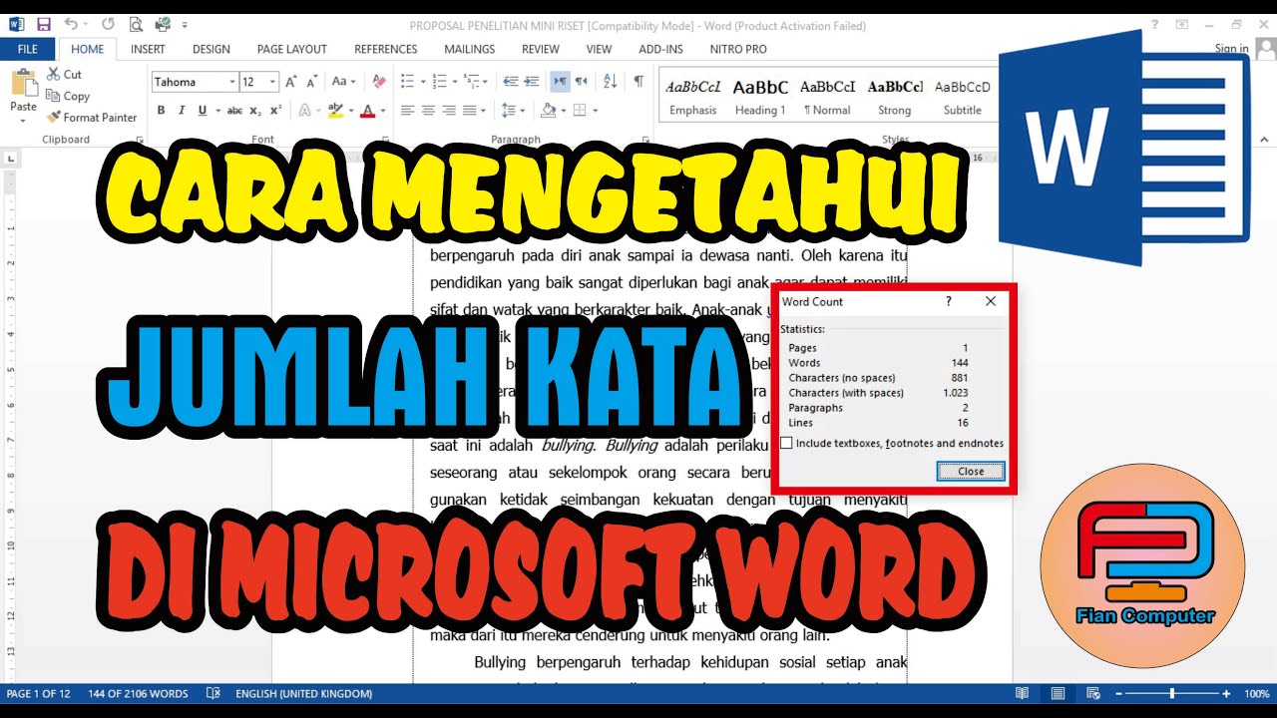Screen dimensions: 1277x718
Task: Apply the red font color
Action: (367, 111)
